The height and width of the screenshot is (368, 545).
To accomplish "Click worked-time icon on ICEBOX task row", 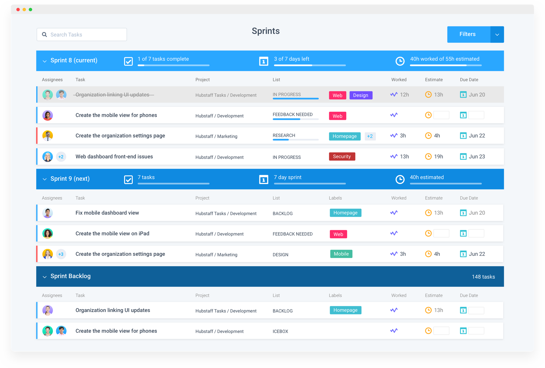I will click(394, 331).
